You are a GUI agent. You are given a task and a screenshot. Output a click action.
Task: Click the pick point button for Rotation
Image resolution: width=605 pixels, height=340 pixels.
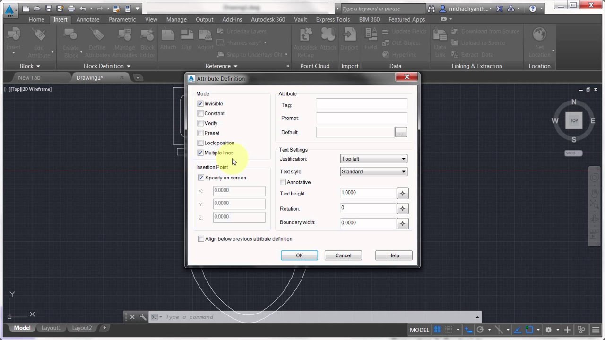402,208
